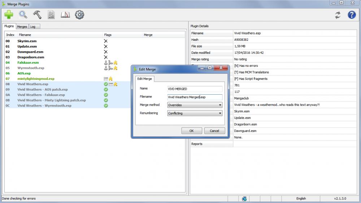This screenshot has height=203, width=361.
Task: Click green check on Vivid Weathers Wyrmstooth row
Action: point(106,106)
